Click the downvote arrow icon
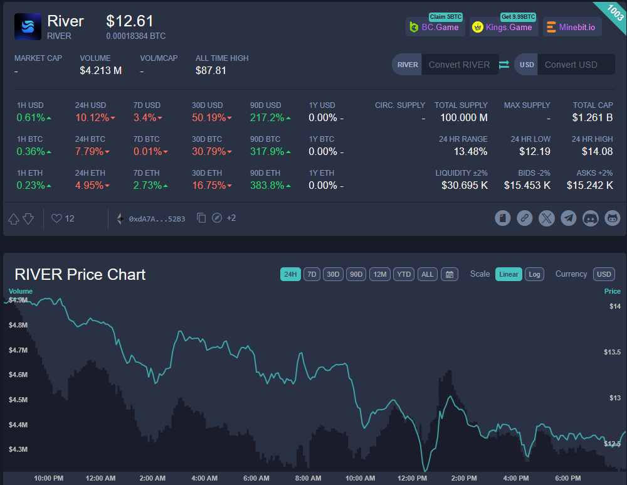This screenshot has width=627, height=485. pyautogui.click(x=28, y=218)
